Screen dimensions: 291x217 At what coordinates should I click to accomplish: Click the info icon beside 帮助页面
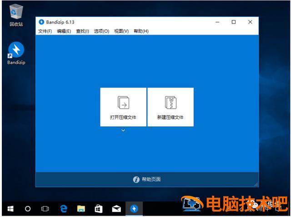(136, 179)
